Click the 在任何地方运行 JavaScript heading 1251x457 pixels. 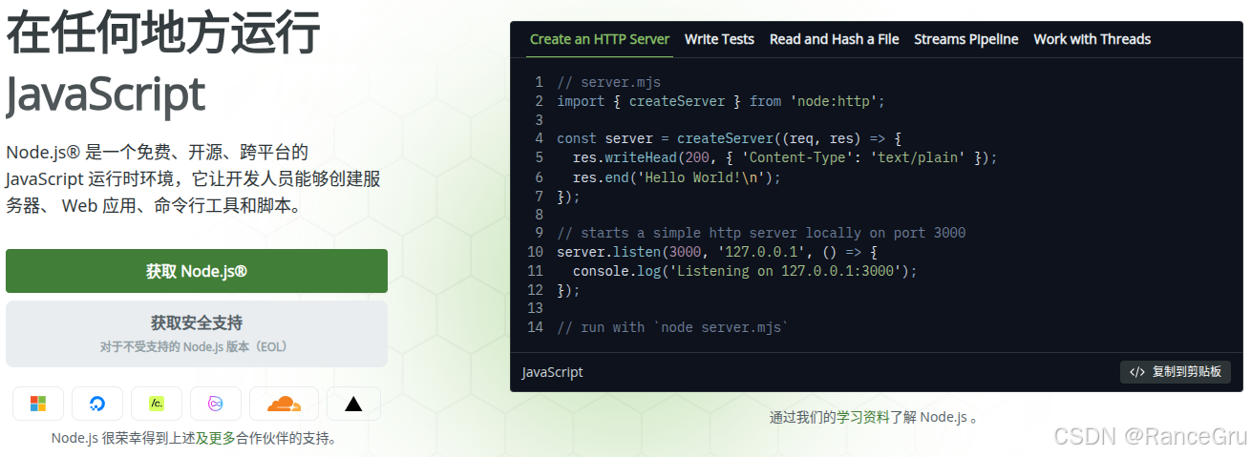[163, 65]
